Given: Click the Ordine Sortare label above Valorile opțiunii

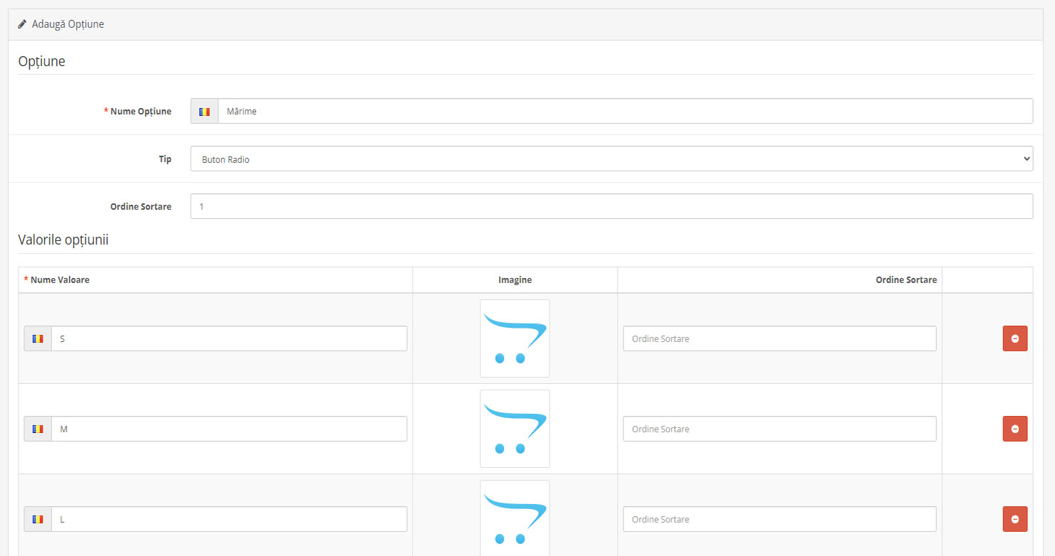Looking at the screenshot, I should click(x=141, y=207).
